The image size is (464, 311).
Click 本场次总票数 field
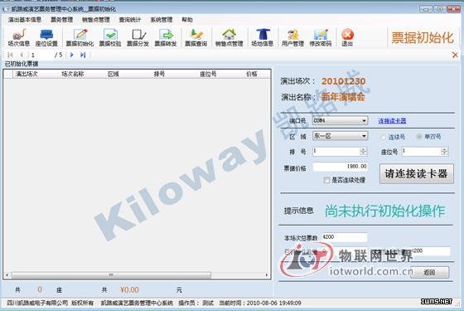coord(344,237)
